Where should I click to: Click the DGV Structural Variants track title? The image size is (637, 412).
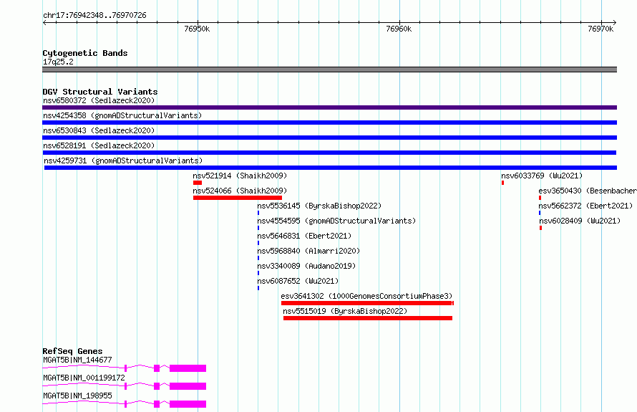click(100, 92)
